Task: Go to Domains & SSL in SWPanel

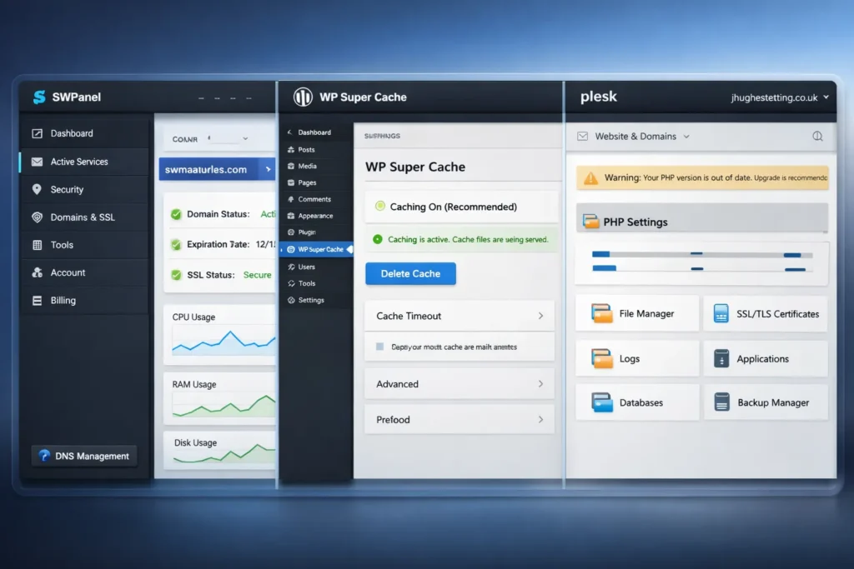Action: pyautogui.click(x=84, y=217)
